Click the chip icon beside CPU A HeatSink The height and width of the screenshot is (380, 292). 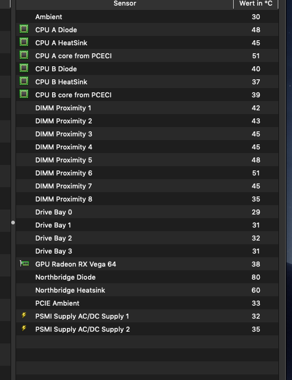24,42
